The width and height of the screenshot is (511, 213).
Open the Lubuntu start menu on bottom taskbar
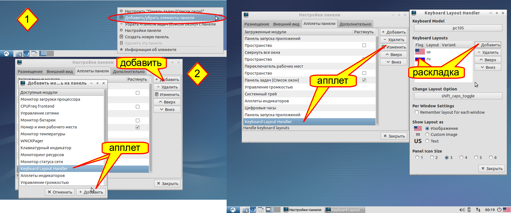(x=233, y=210)
